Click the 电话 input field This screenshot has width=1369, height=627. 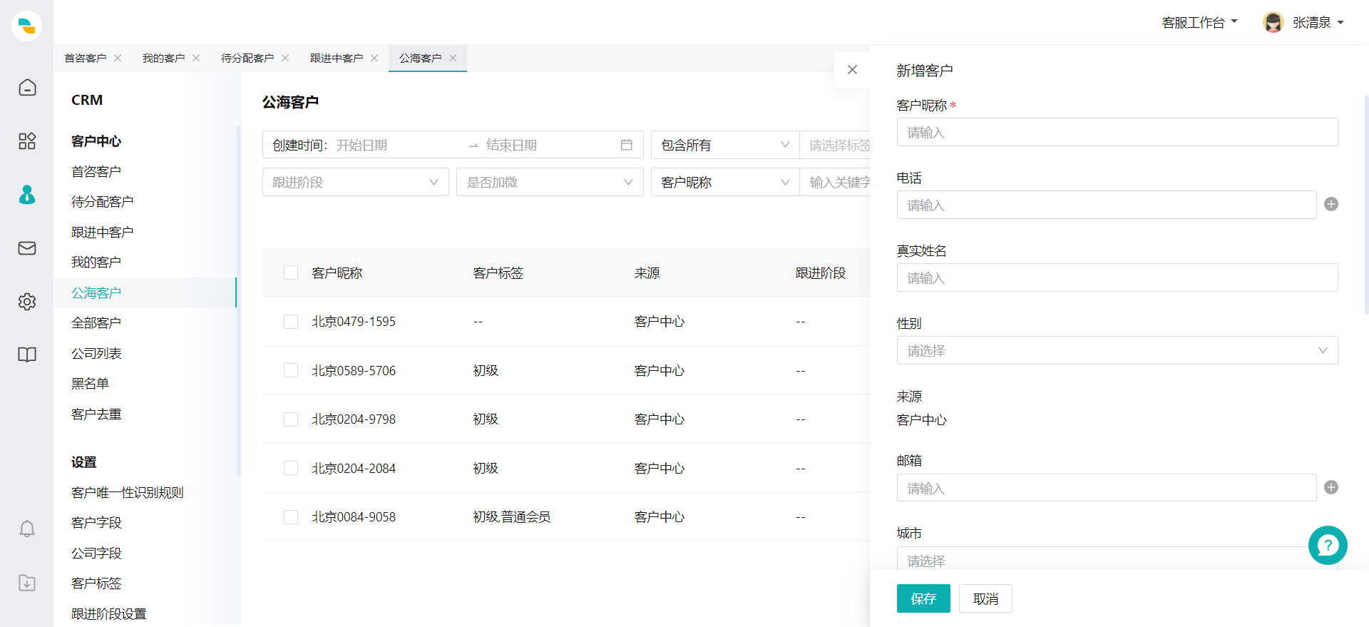[1107, 205]
